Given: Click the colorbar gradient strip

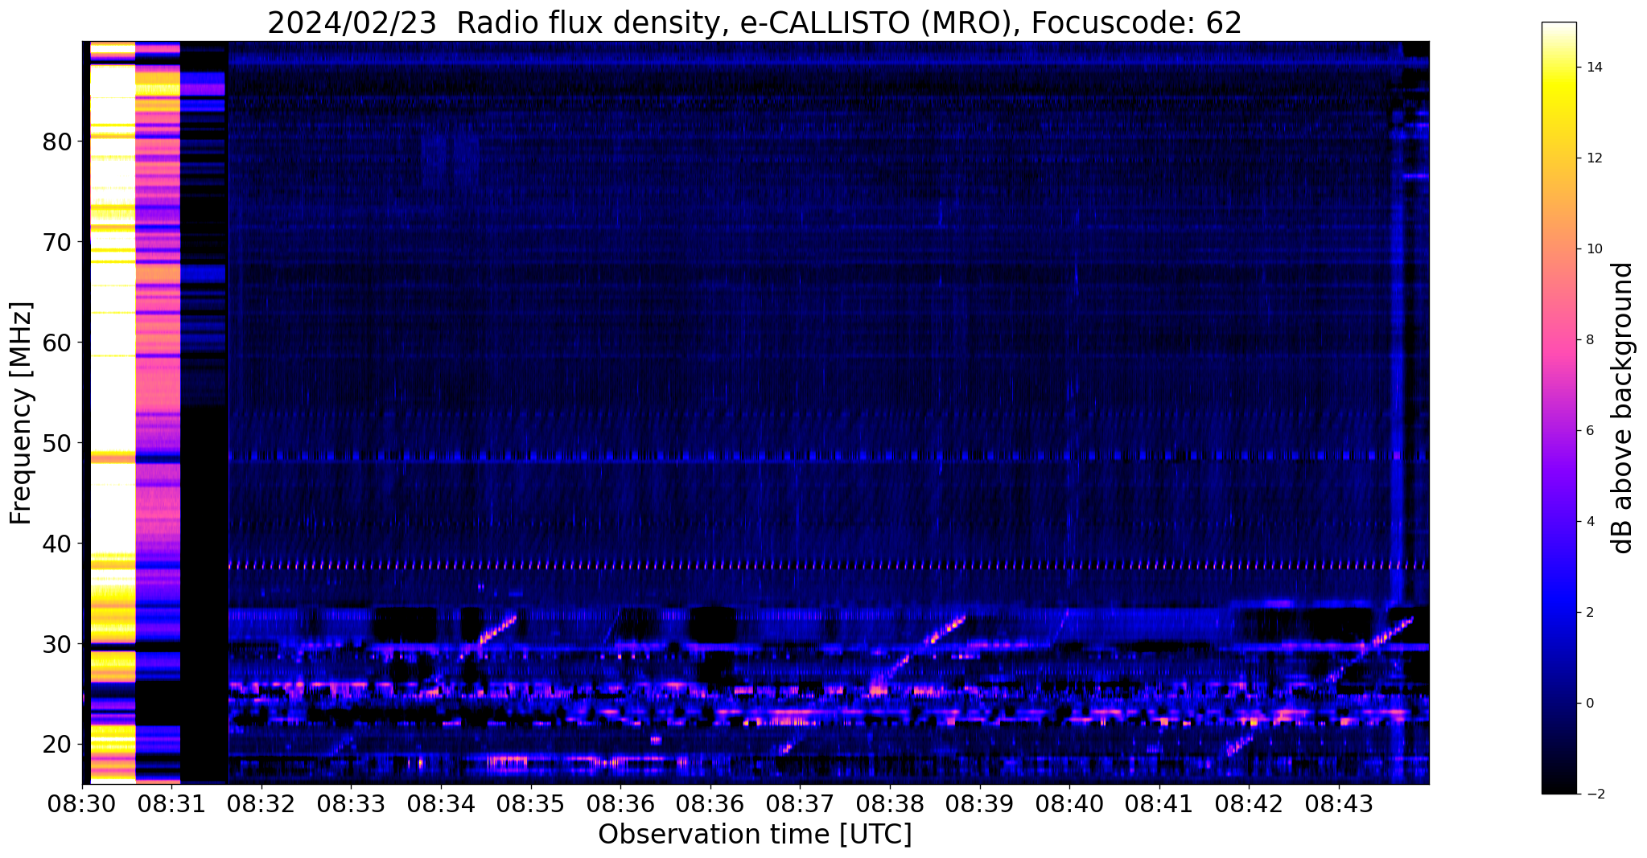Looking at the screenshot, I should [x=1558, y=408].
